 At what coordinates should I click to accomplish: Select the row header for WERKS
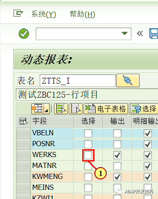tap(24, 155)
